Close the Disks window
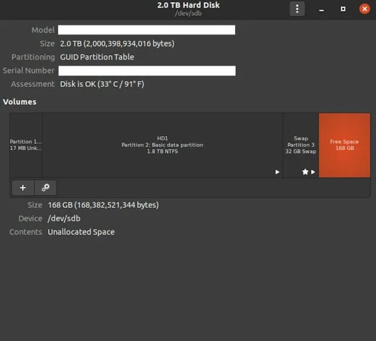376x341 pixels. coord(364,9)
